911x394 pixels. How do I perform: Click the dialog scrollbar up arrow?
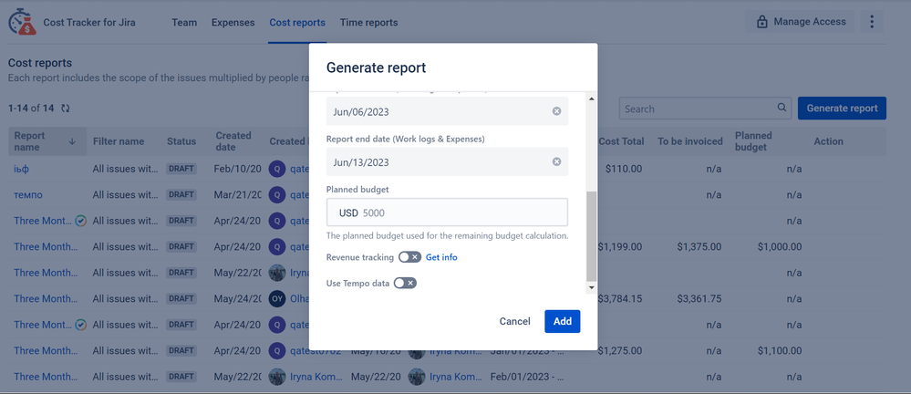tap(592, 98)
